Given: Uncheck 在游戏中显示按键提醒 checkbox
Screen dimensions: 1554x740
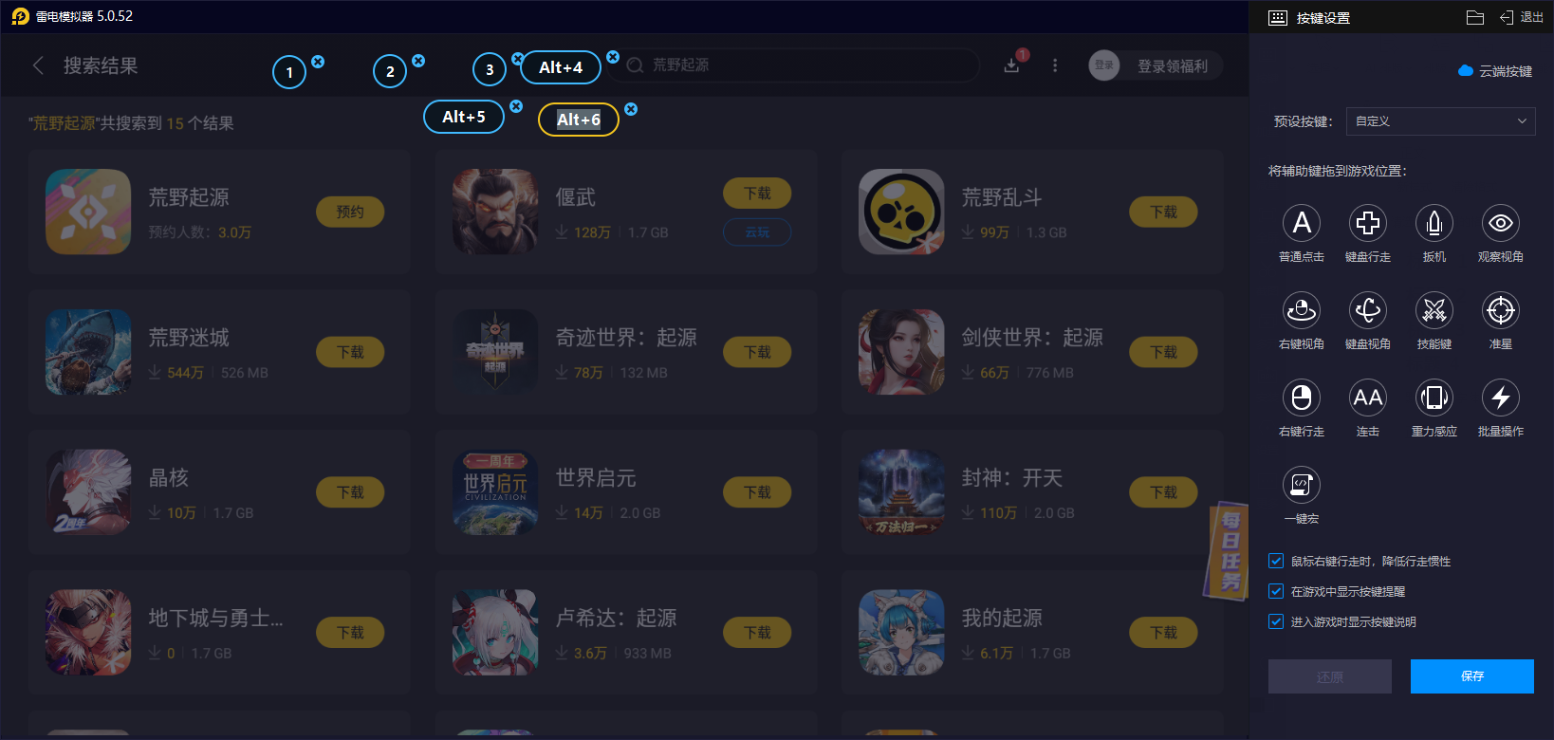Looking at the screenshot, I should coord(1276,591).
